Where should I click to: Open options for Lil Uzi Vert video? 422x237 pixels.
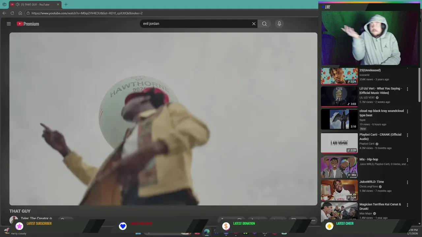(x=407, y=89)
